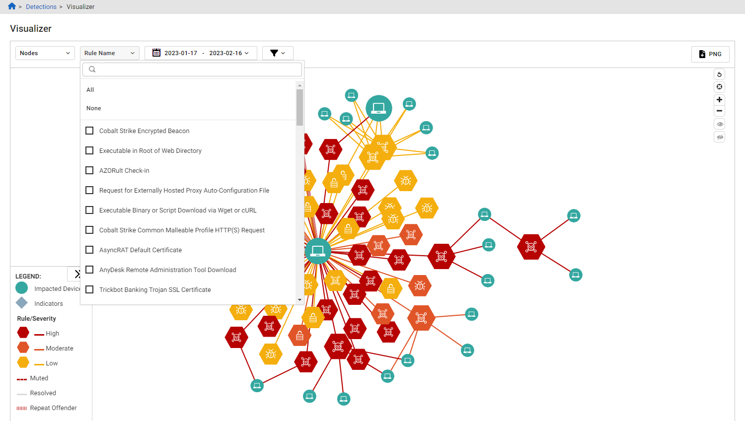745x421 pixels.
Task: Click the hide nodes eye-slash icon
Action: pyautogui.click(x=719, y=137)
